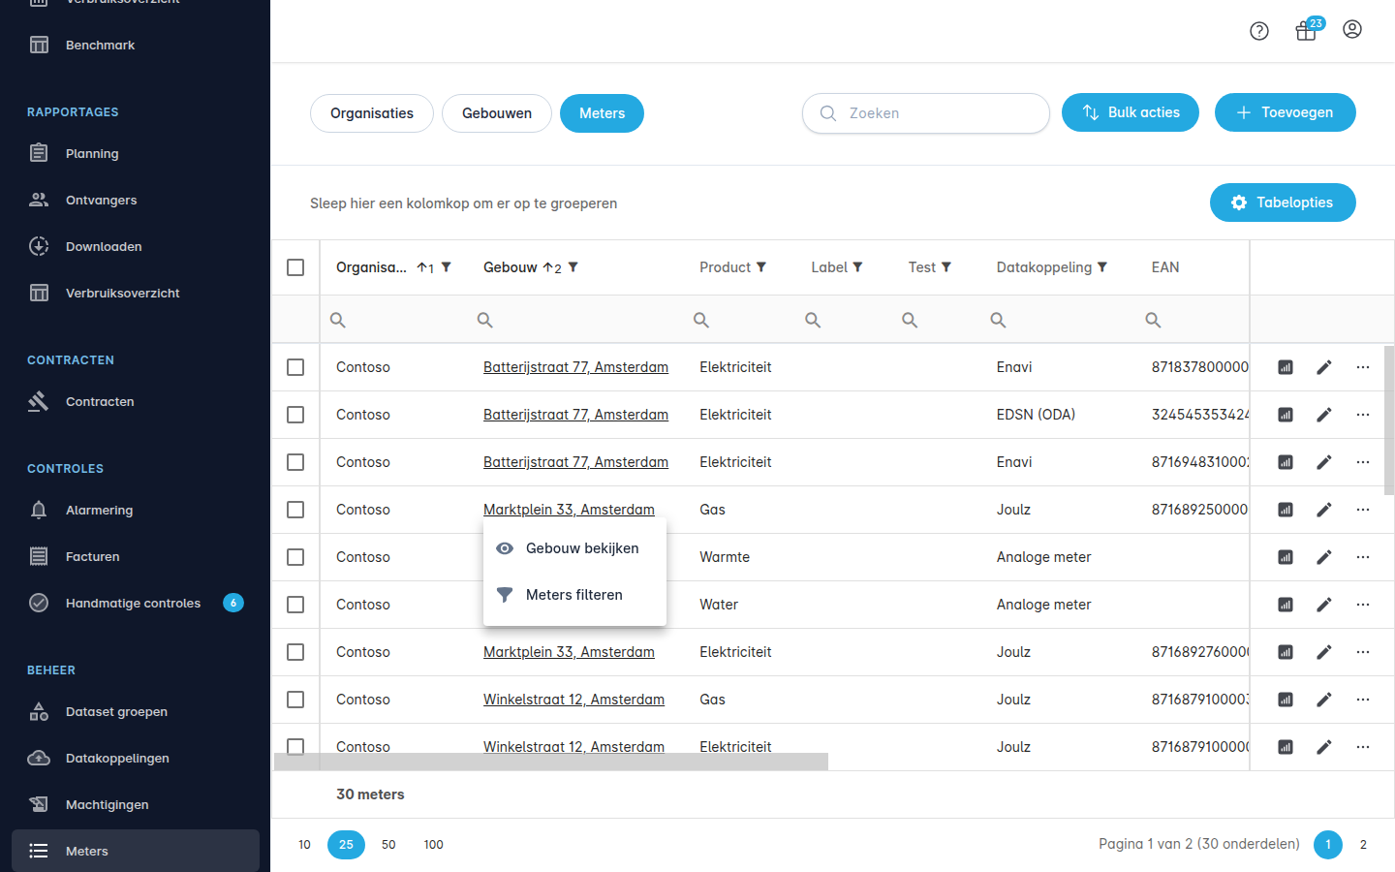This screenshot has height=872, width=1395.
Task: Toggle the select-all checkbox in the table header
Action: (295, 267)
